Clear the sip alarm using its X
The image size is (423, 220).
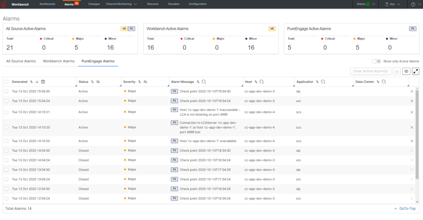412,91
